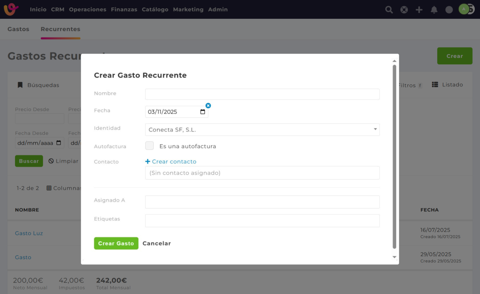Viewport: 480px width, 294px height.
Task: Open the notifications bell
Action: coord(434,10)
